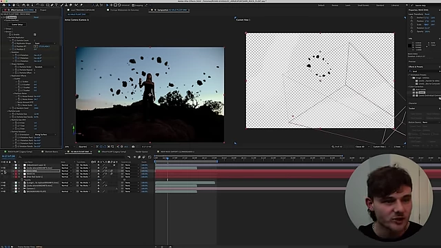Open the Custom View 1 dropdown
Viewport: 441px width, 248px height.
(x=382, y=147)
